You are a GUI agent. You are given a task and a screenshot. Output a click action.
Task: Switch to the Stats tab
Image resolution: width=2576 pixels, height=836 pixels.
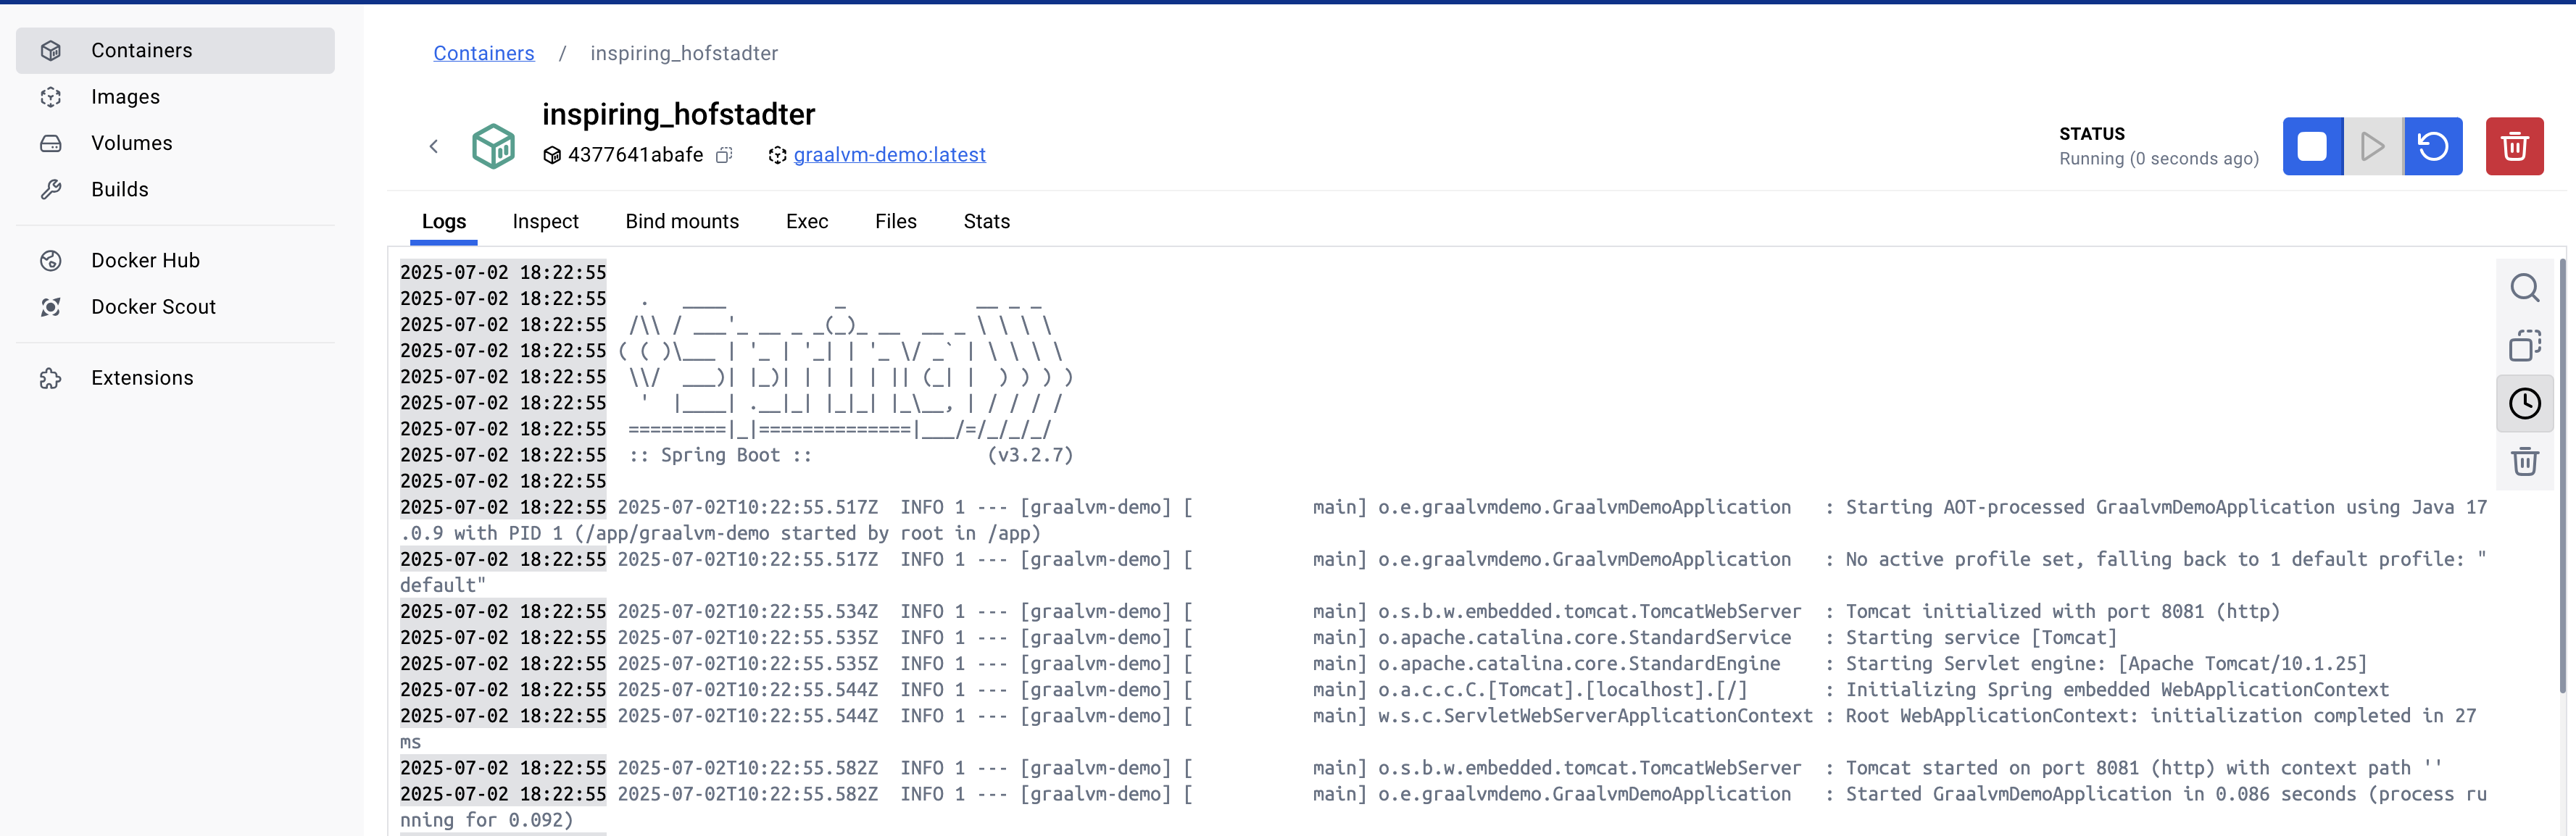986,221
